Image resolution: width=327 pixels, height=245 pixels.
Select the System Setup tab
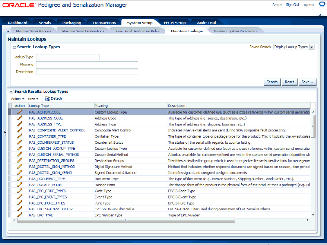click(140, 23)
